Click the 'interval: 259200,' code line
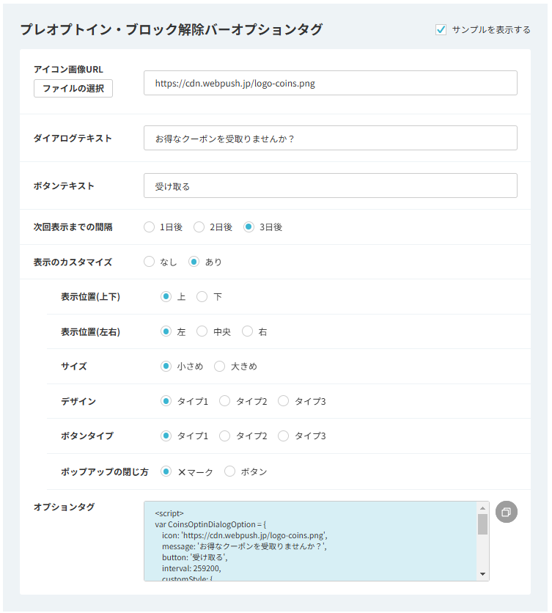The image size is (552, 613). 191,568
